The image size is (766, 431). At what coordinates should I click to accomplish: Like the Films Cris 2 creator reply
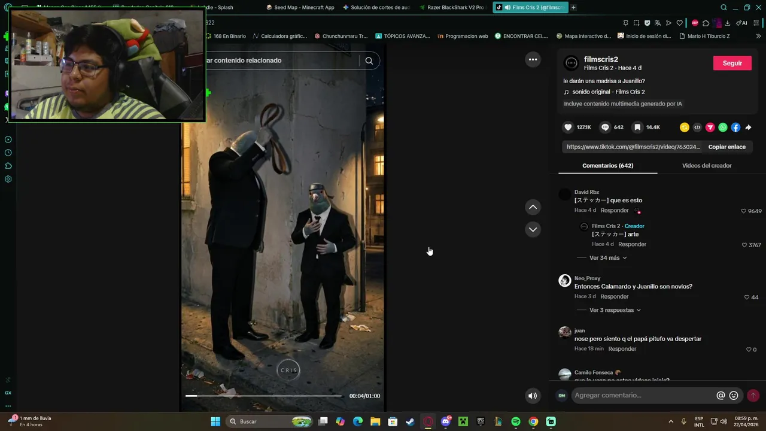pyautogui.click(x=744, y=245)
